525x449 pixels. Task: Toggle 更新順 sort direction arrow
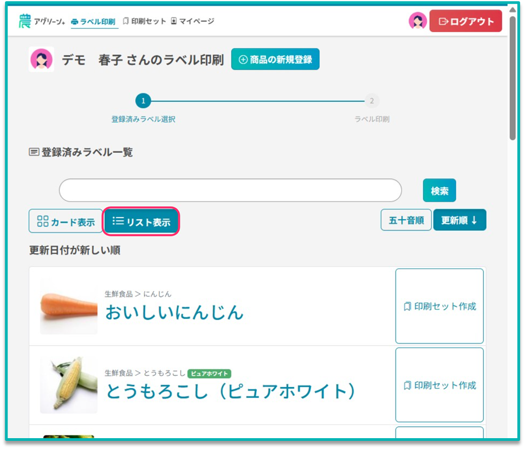pos(459,220)
